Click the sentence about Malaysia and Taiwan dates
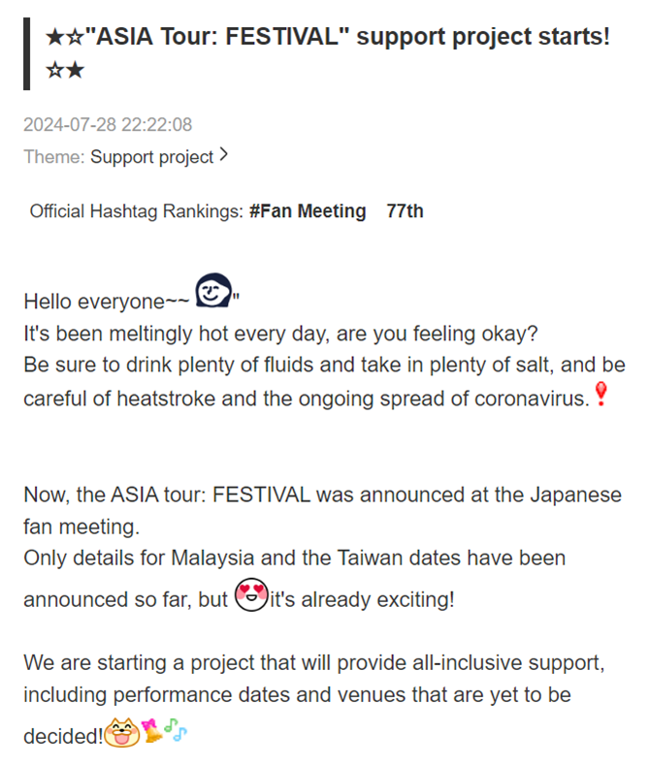 point(295,579)
